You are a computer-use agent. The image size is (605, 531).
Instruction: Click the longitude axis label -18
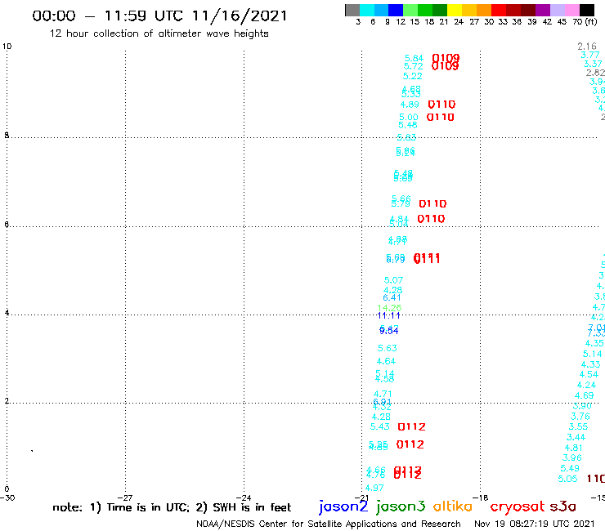[x=481, y=498]
